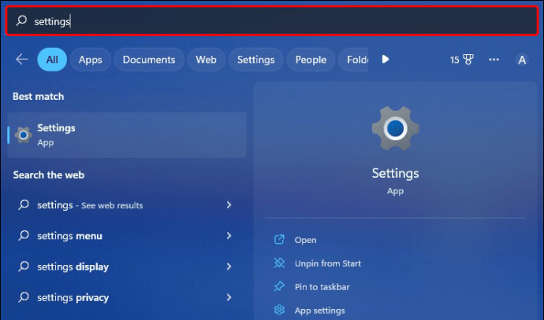This screenshot has height=320, width=544.
Task: Expand the 'settings - See web results' chevron
Action: pyautogui.click(x=229, y=205)
